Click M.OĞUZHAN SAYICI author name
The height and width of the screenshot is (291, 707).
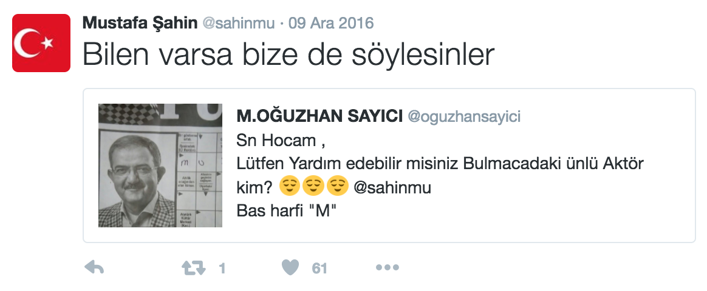coord(319,116)
